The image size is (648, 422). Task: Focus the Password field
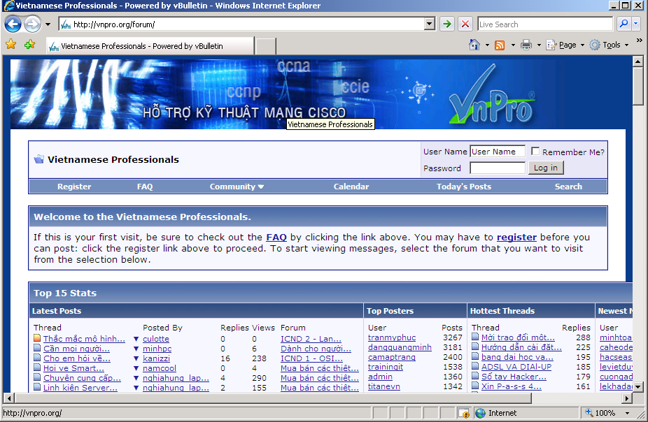pyautogui.click(x=498, y=168)
